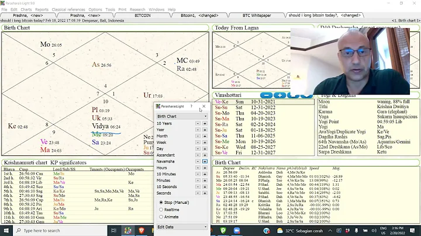This screenshot has width=421, height=236.
Task: Decrease Hours by one
Action: (198, 168)
